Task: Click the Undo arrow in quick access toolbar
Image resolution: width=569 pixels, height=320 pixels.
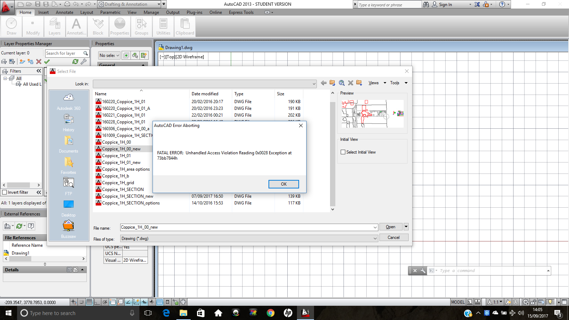Action: 76,4
